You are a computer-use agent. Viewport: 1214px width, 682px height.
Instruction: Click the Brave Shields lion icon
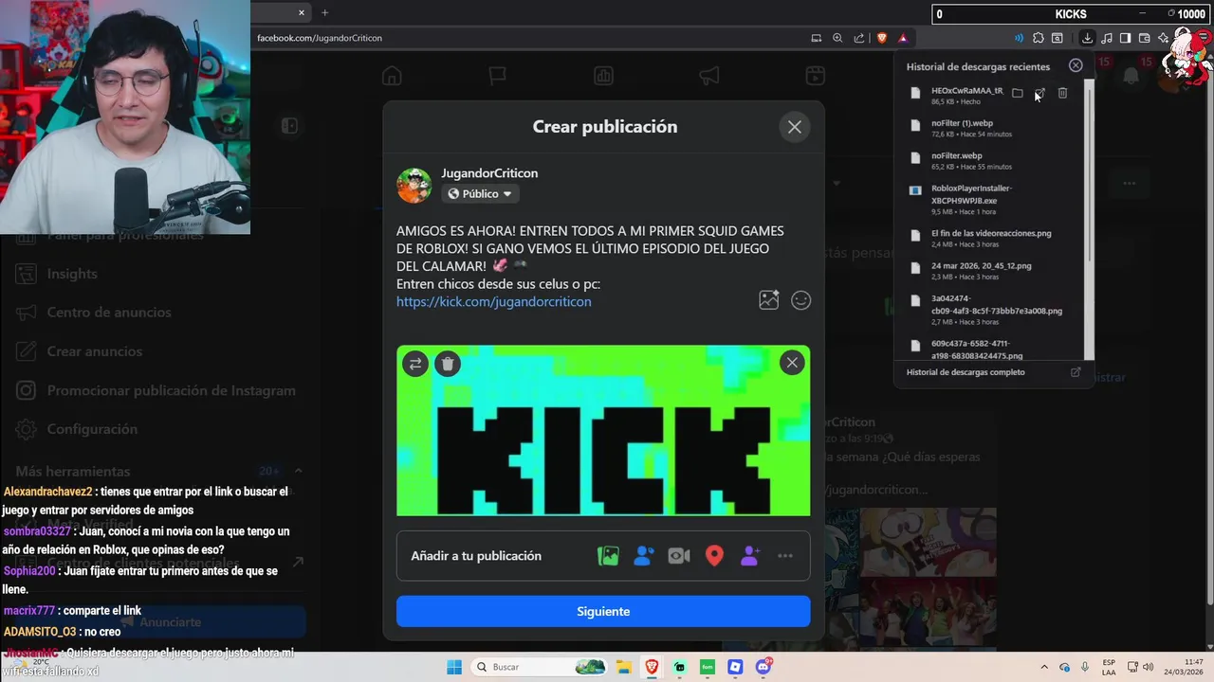tap(882, 38)
